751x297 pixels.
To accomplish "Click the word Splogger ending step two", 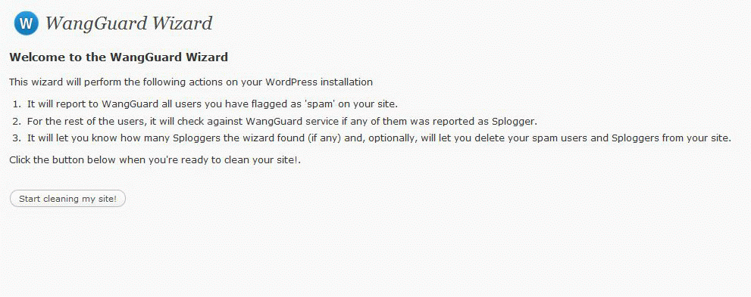I will 514,121.
